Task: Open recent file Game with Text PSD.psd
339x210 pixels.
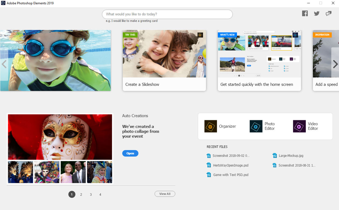Action: coord(231,175)
